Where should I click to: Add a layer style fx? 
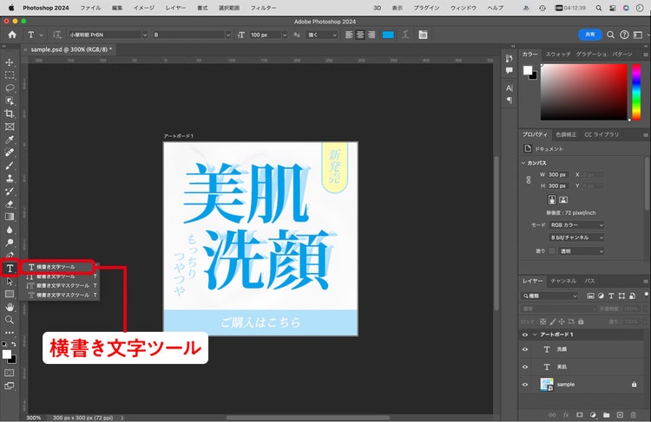point(565,414)
